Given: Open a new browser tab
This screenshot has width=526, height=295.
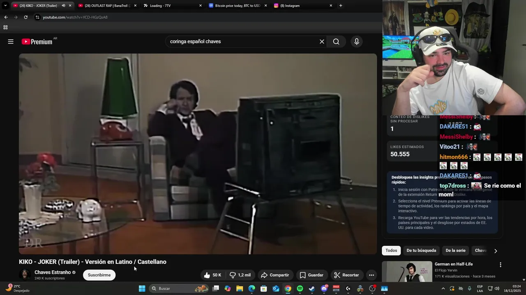Looking at the screenshot, I should pyautogui.click(x=341, y=6).
